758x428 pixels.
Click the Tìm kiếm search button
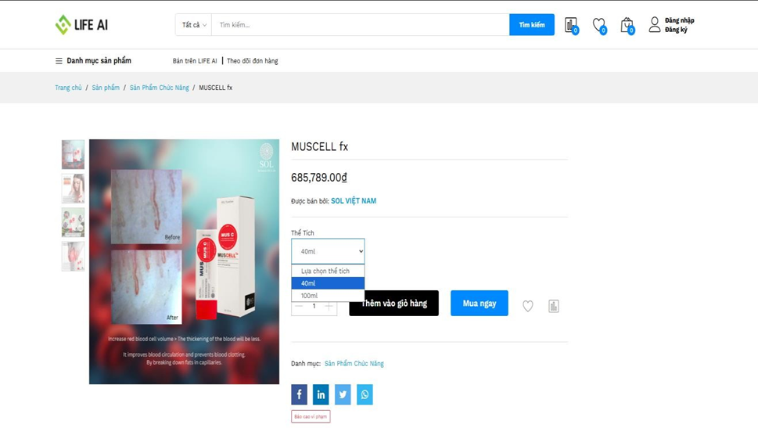(532, 25)
